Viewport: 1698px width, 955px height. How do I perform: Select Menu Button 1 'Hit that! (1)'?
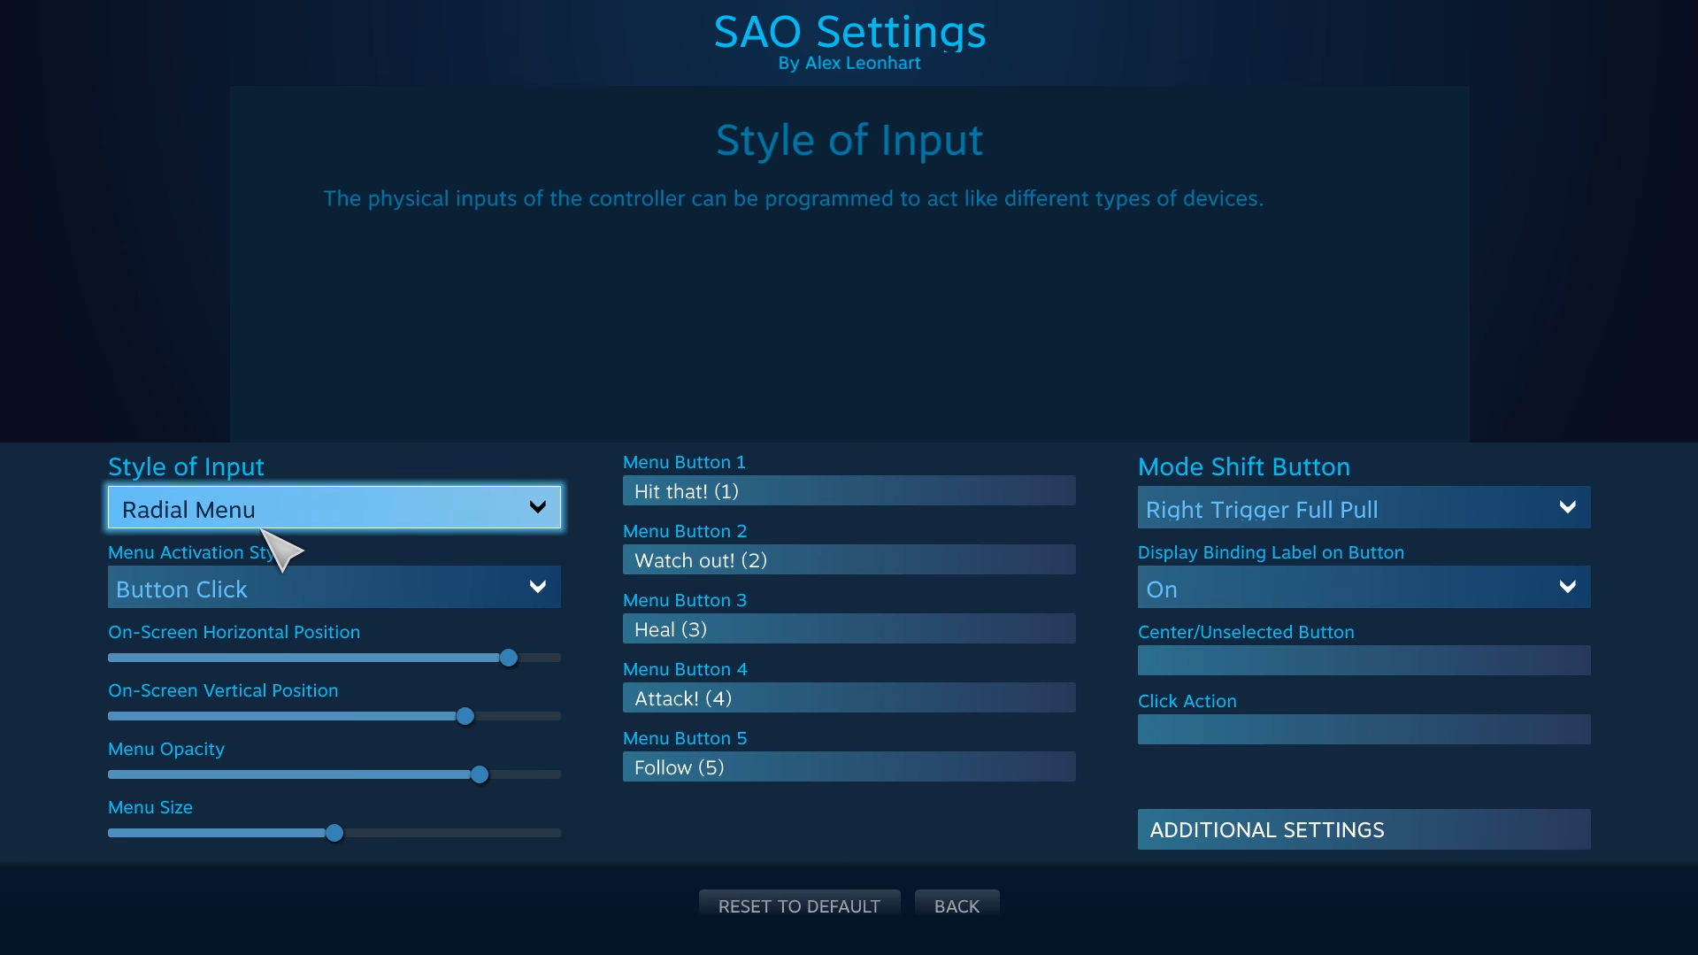[x=849, y=491]
